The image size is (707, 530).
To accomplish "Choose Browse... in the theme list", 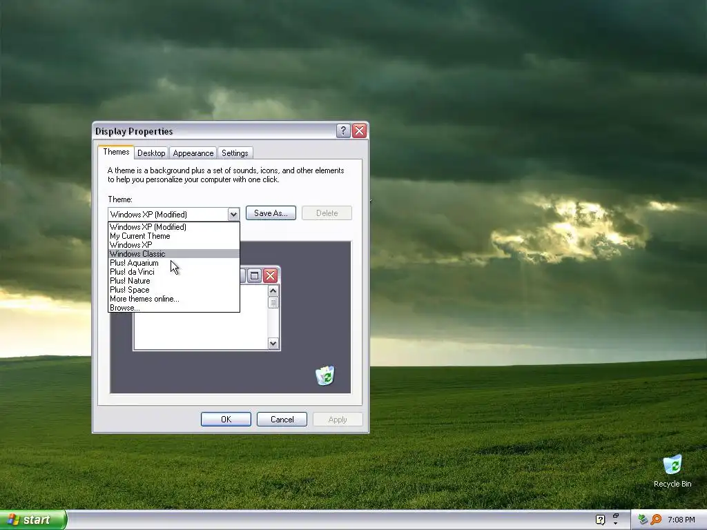I will (173, 308).
